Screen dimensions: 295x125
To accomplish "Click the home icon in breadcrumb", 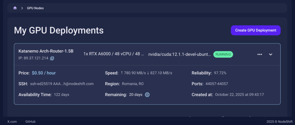I will [x=15, y=8].
